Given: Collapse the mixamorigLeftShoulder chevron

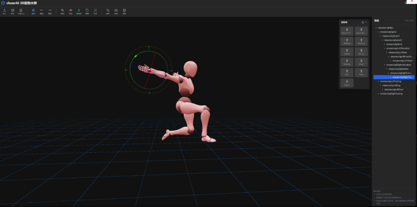Looking at the screenshot, I should point(385,48).
